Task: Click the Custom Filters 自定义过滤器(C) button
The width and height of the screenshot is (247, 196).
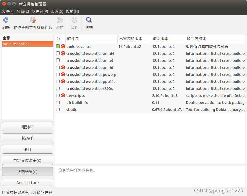Action: point(28,160)
